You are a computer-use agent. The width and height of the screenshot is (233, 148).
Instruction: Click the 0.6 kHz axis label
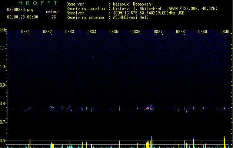[x=3, y=141]
